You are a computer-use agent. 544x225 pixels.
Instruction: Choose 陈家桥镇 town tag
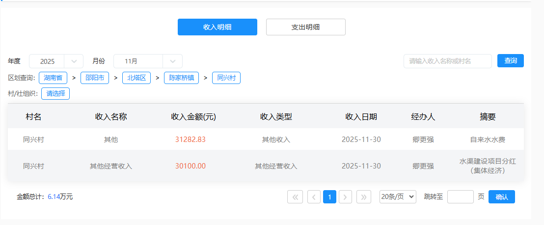181,78
